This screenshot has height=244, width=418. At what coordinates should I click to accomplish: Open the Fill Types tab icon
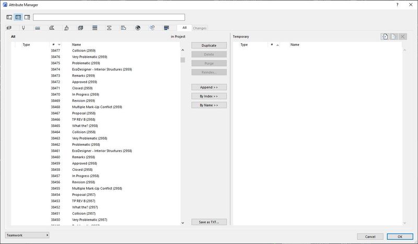pos(52,28)
